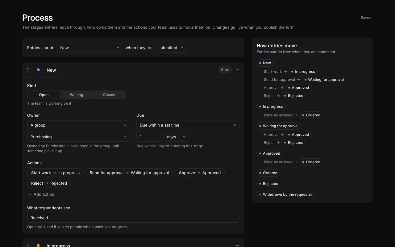Click Ordered chip under In progress stage
The width and height of the screenshot is (395, 247).
click(311, 115)
